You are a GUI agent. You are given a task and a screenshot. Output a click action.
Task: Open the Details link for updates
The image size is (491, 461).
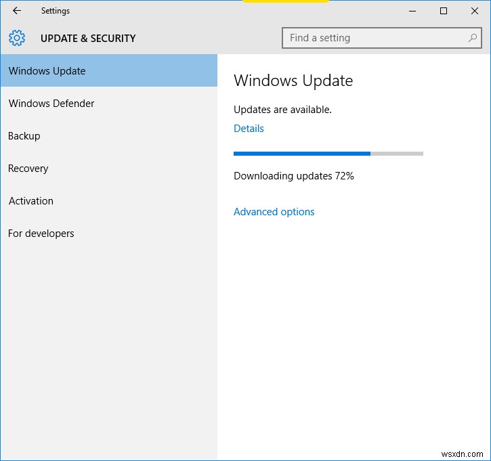[249, 129]
